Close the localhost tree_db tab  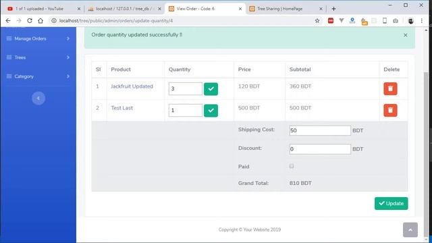tap(159, 9)
